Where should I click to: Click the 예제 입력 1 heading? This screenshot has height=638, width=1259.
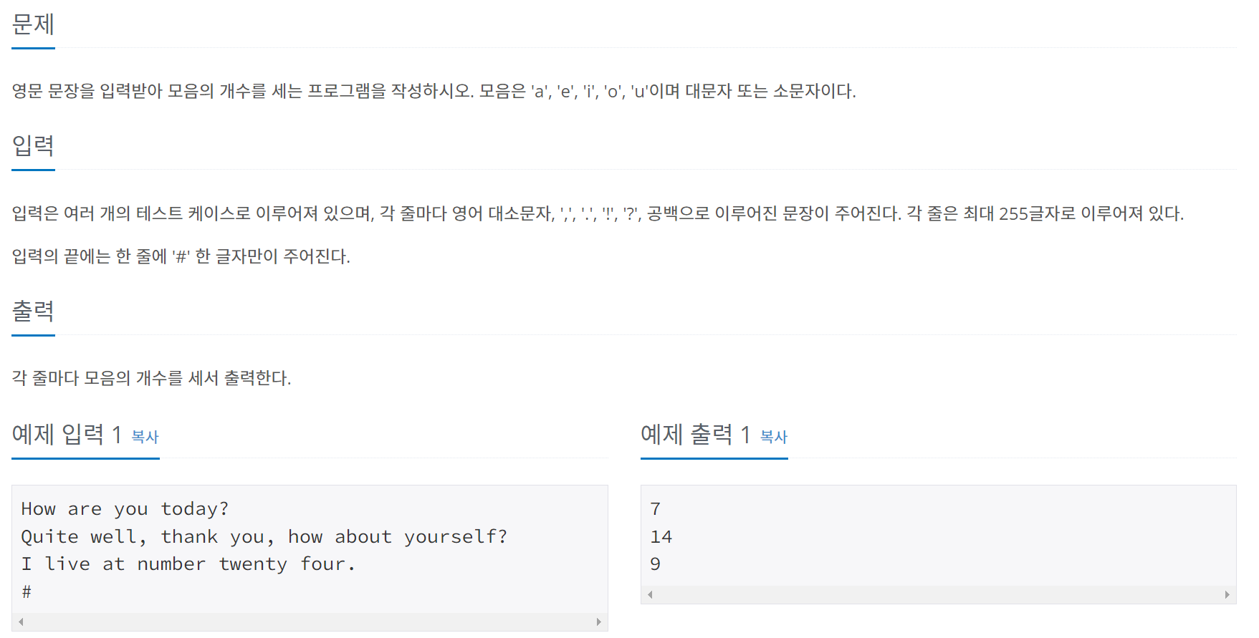click(67, 435)
